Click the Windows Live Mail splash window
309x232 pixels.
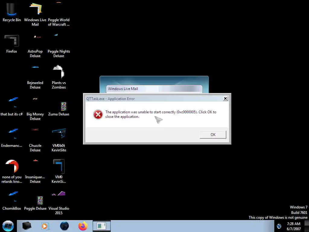pos(154,85)
